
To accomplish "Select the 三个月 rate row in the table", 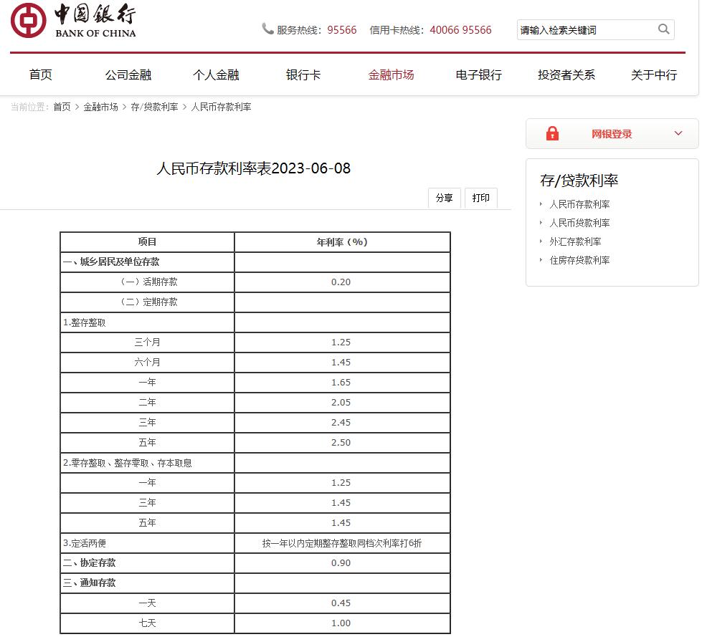I will [x=148, y=342].
